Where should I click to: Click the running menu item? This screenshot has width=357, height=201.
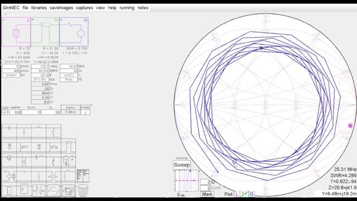127,8
